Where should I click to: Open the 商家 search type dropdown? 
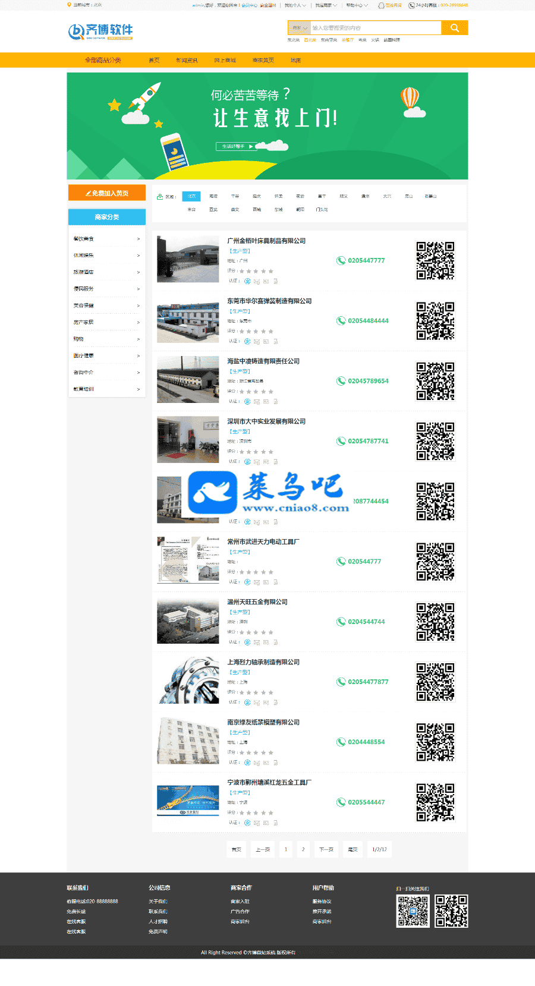[x=299, y=28]
